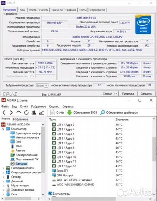This screenshot has height=201, width=157.
Task: Switch to the Тесты tab in CPU-Z
Action: (83, 10)
